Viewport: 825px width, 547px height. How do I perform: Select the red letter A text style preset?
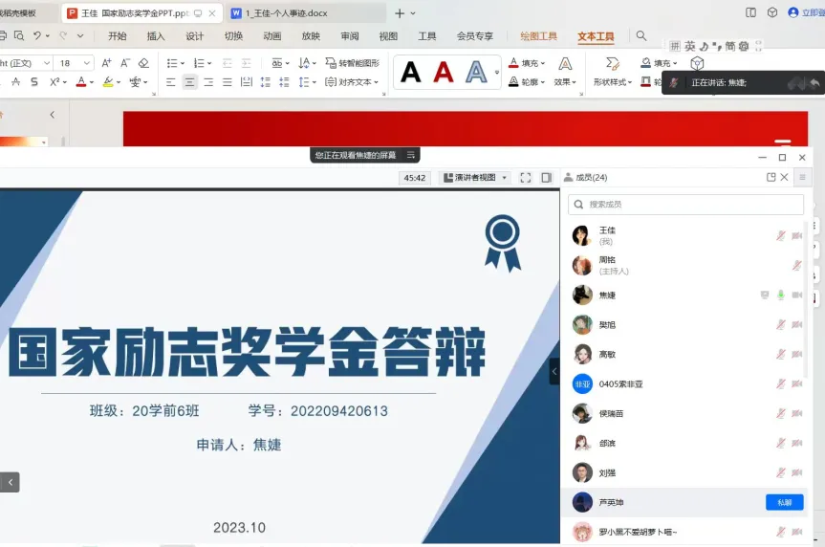(443, 72)
